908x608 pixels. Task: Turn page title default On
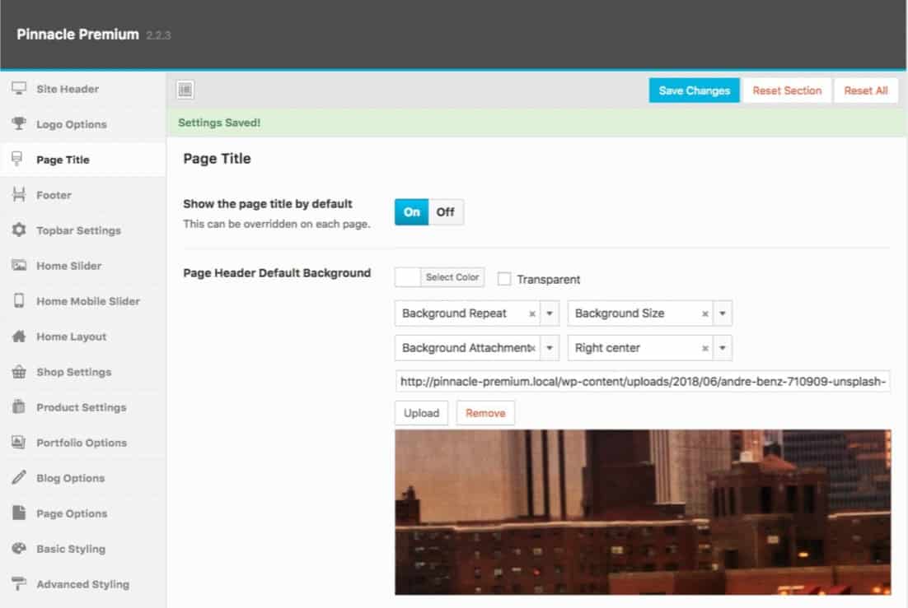click(412, 211)
